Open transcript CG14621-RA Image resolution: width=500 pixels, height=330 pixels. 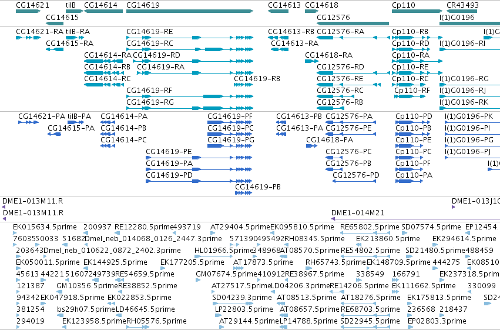point(39,32)
